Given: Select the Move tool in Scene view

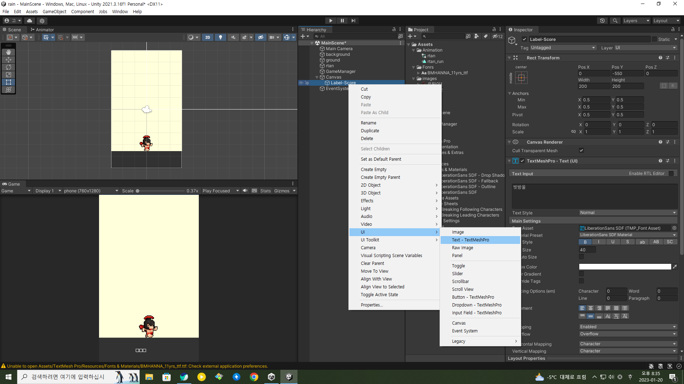Looking at the screenshot, I should 9,60.
